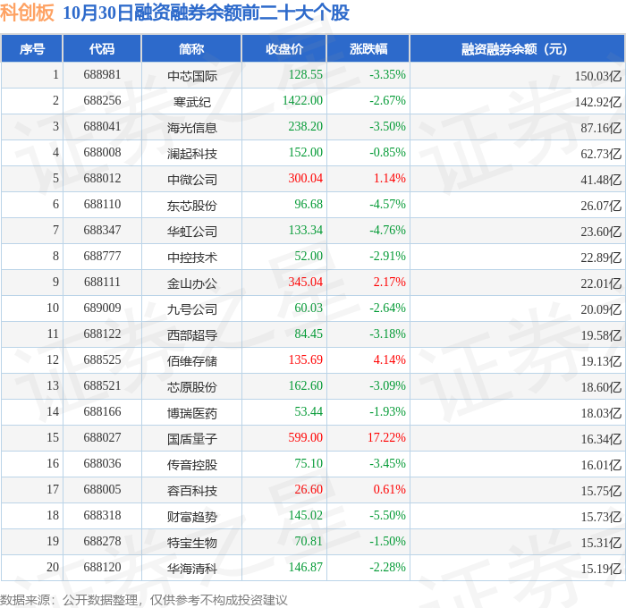
Task: Select stock code 688256
Action: [102, 101]
